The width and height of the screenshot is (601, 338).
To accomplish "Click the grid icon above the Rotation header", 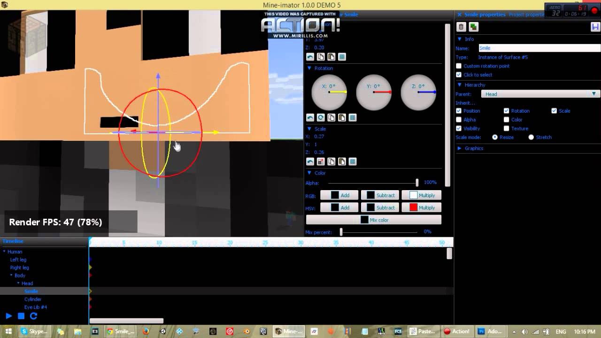I will click(342, 57).
